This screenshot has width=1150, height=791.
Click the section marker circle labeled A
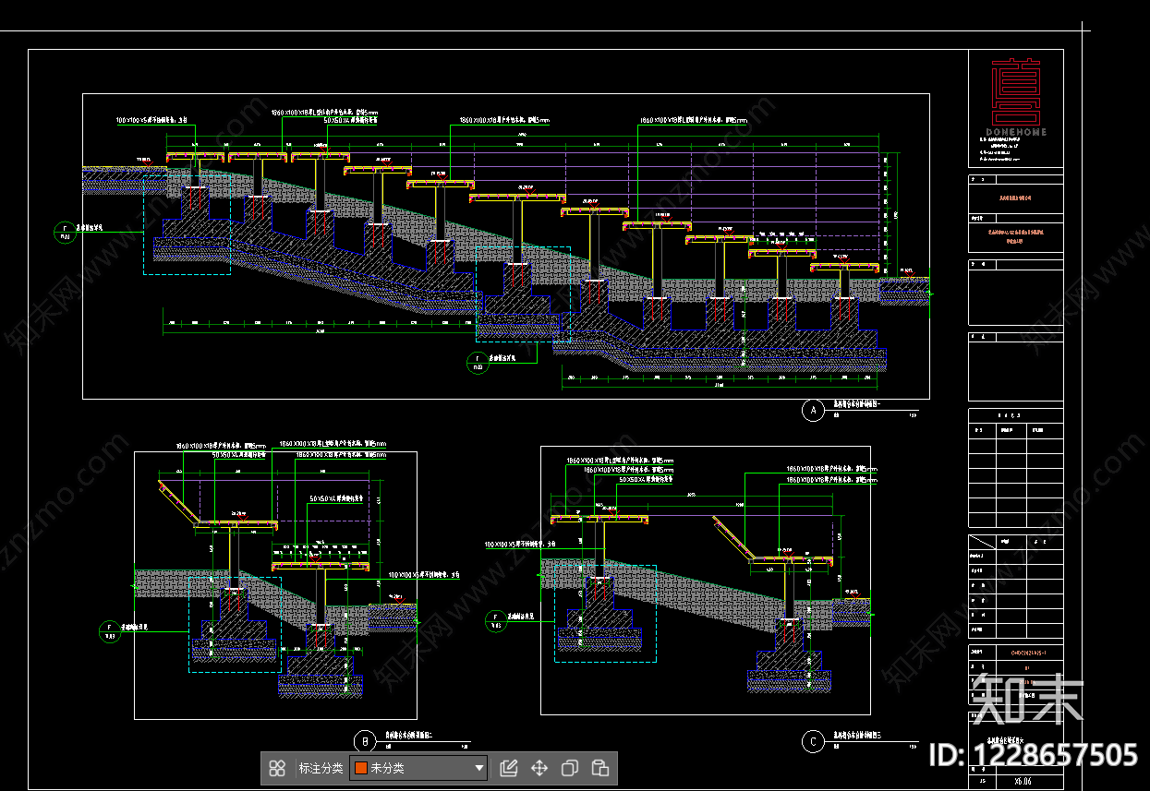tap(813, 410)
